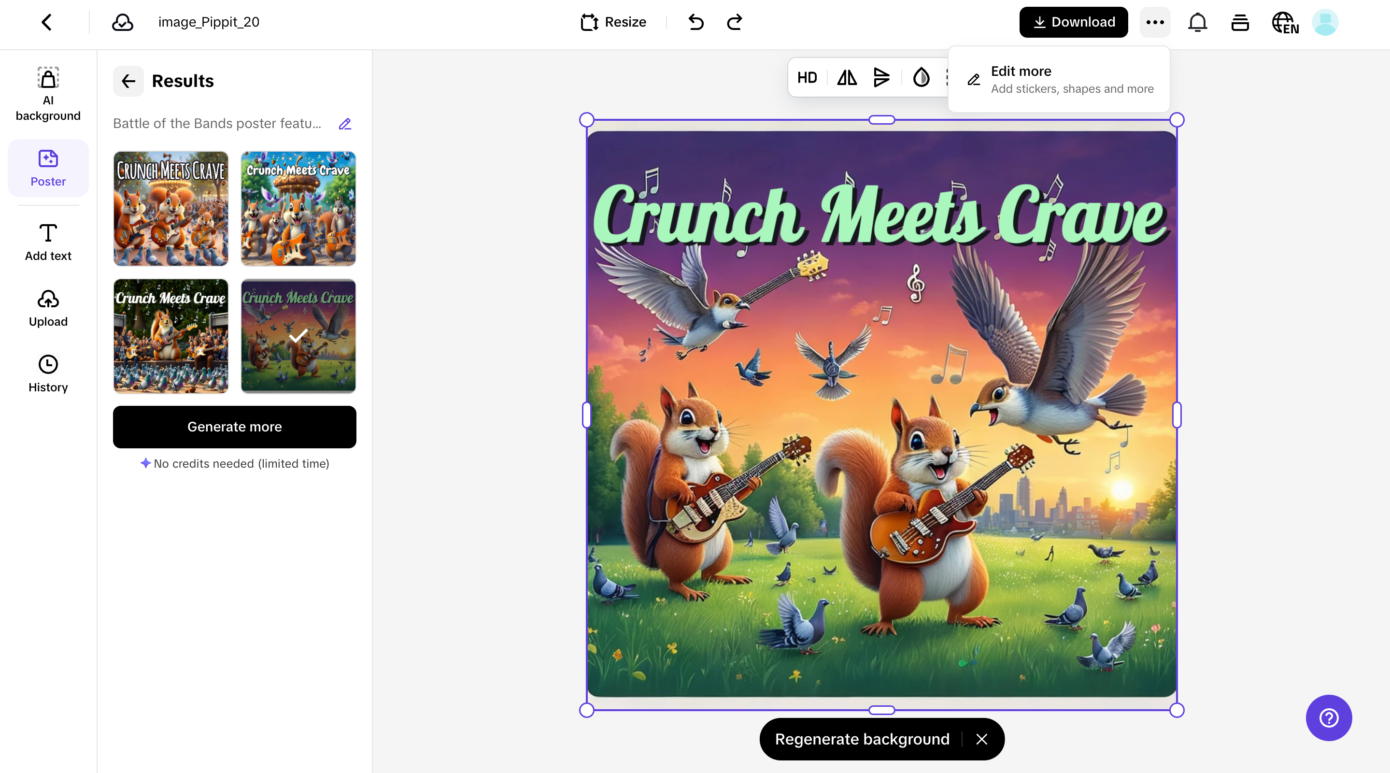
Task: Open the help question-mark button
Action: click(x=1329, y=717)
